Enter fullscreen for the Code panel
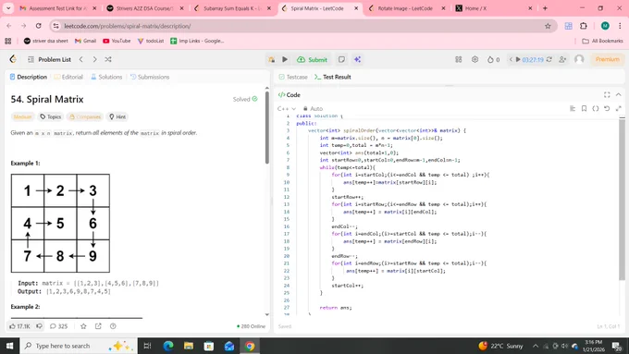This screenshot has height=354, width=629. click(x=607, y=95)
